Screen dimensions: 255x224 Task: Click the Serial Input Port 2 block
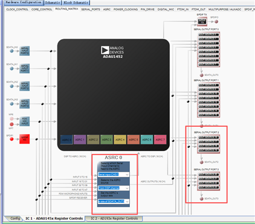click(x=25, y=86)
